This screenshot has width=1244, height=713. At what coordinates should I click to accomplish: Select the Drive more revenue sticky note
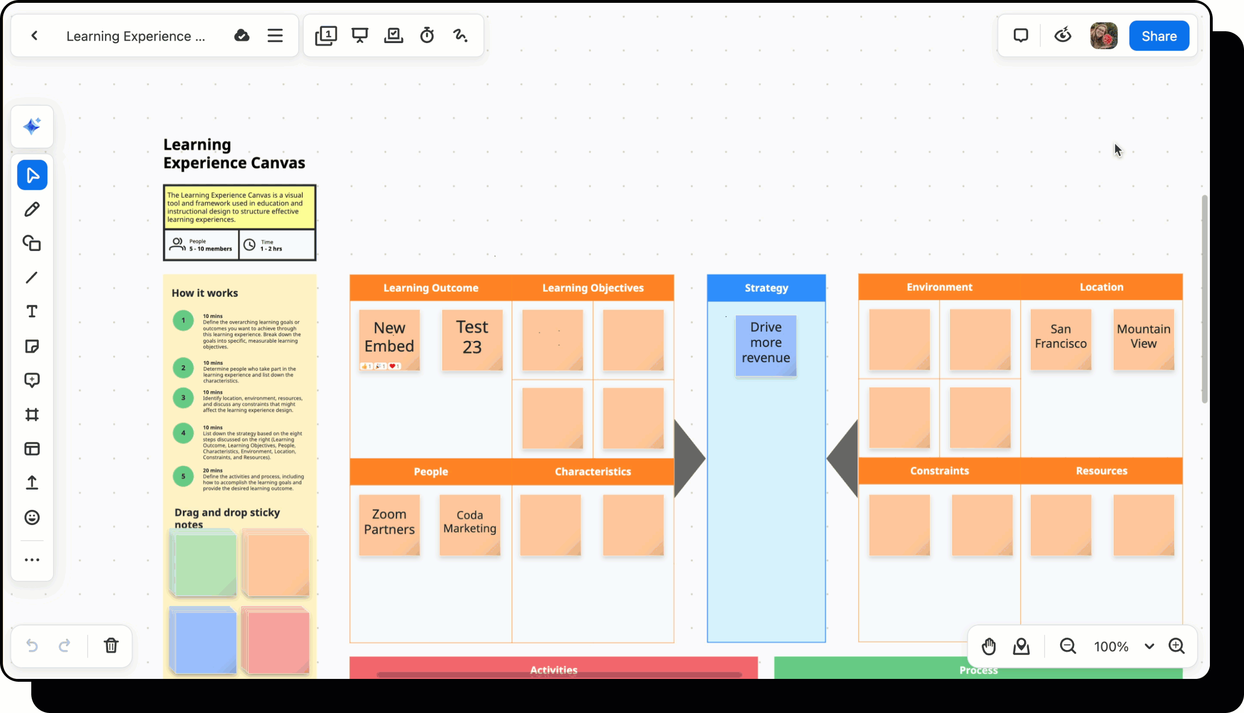pos(766,345)
